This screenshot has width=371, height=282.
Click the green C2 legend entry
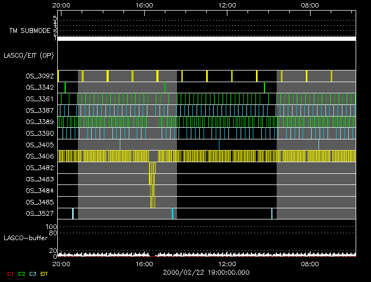(x=21, y=274)
